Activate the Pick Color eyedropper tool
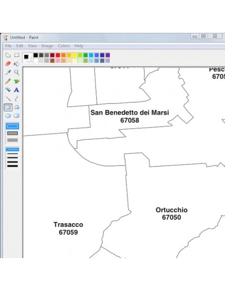The height and width of the screenshot is (291, 225). [x=8, y=72]
